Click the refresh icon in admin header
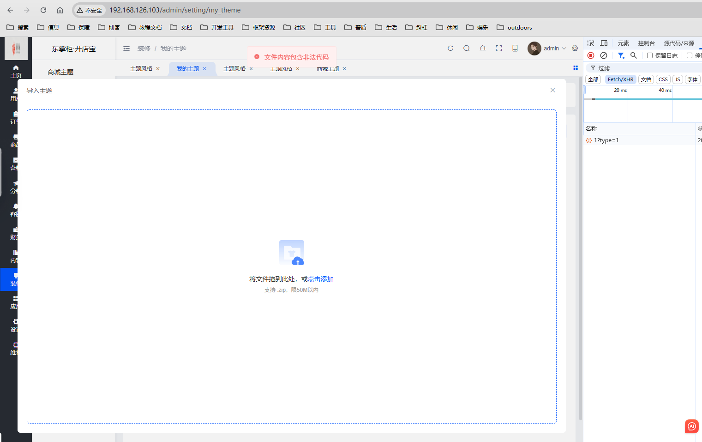This screenshot has width=702, height=442. (x=450, y=48)
